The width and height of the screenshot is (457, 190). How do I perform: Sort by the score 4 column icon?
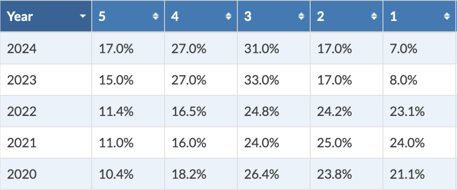[x=228, y=17]
